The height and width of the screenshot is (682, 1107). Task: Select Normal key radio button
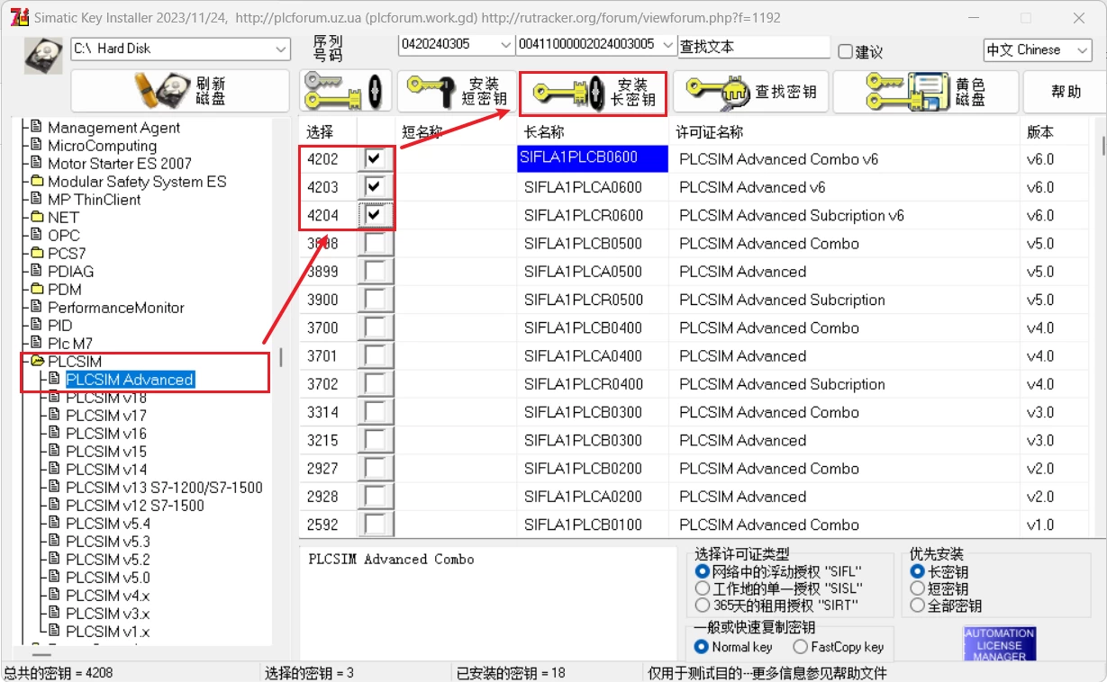702,647
